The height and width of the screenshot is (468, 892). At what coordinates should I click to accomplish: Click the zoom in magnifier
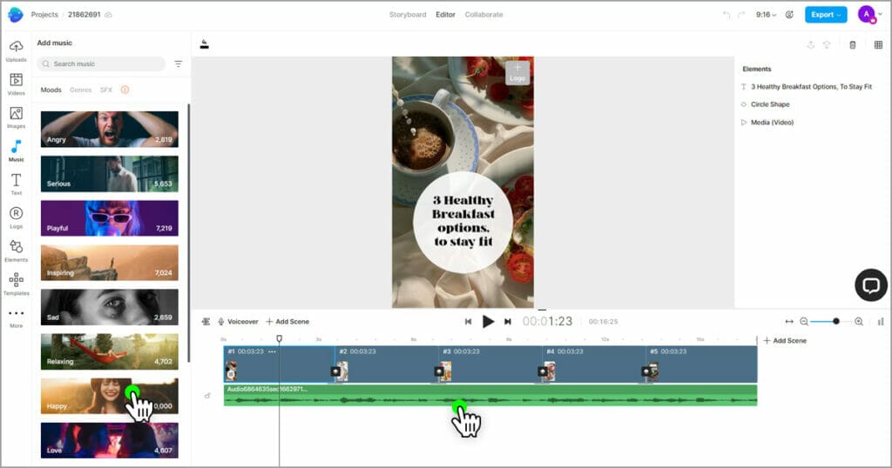(859, 322)
